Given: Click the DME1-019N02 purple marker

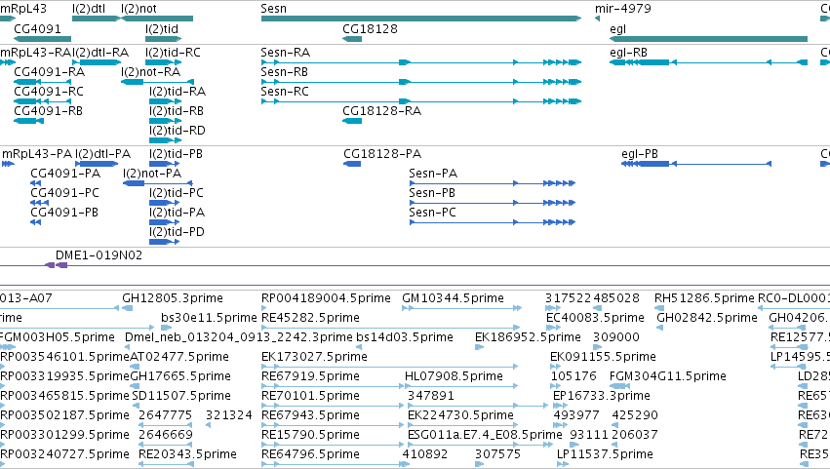Looking at the screenshot, I should (x=56, y=265).
